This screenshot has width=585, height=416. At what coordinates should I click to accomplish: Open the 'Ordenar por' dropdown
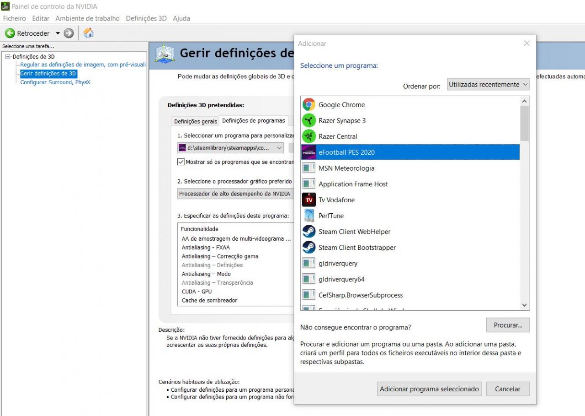[x=488, y=85]
